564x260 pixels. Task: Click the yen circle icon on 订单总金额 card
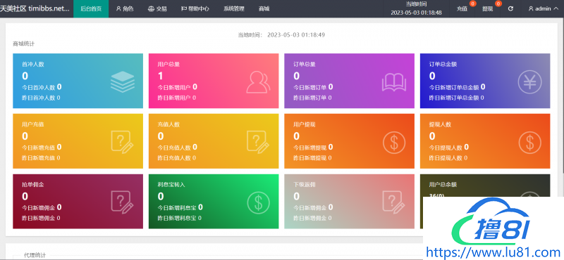(529, 82)
